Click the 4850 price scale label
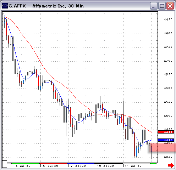 (168, 19)
